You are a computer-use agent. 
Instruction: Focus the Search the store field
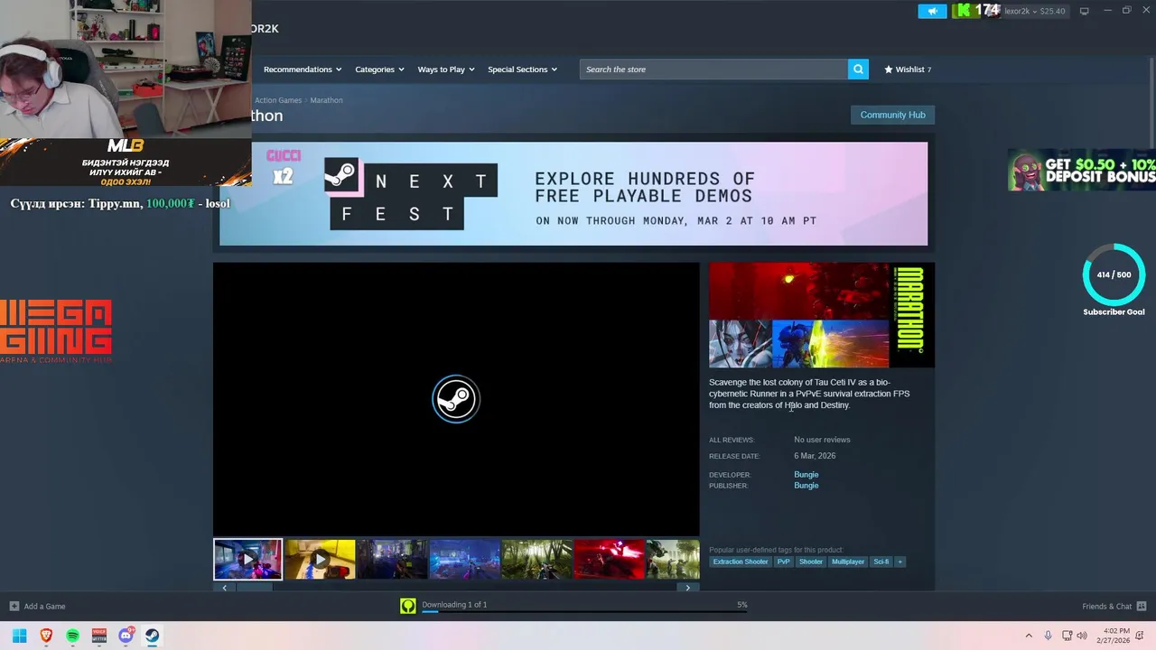(713, 70)
